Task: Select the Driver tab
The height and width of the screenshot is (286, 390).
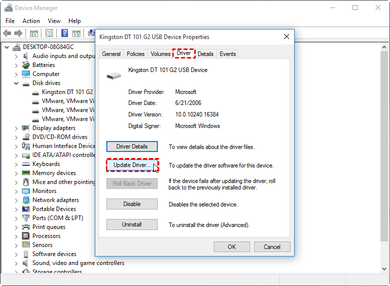Action: tap(184, 53)
